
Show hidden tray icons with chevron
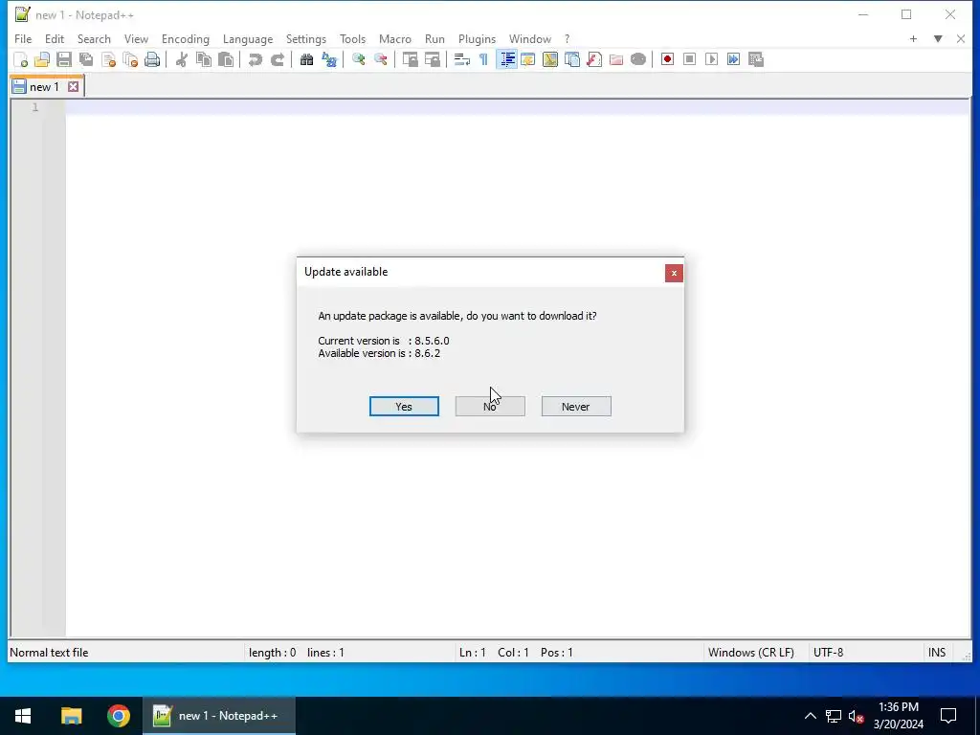click(x=810, y=716)
